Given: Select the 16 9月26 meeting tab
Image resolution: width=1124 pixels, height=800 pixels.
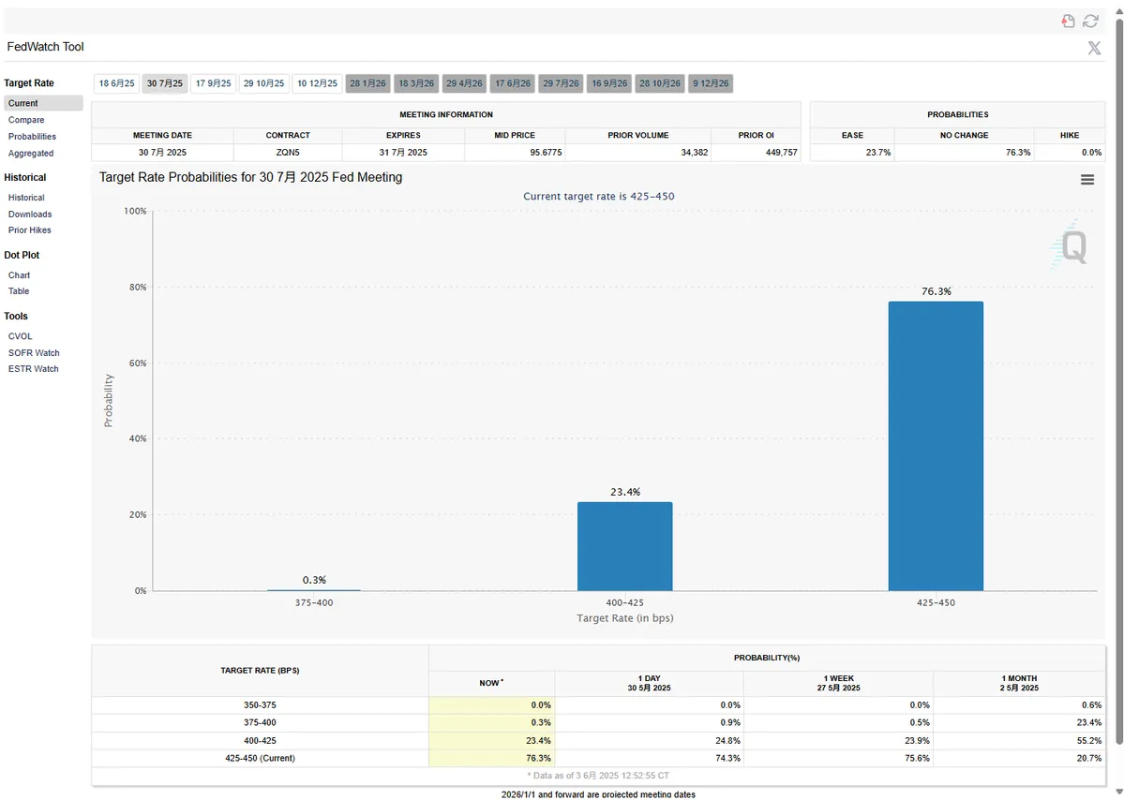Looking at the screenshot, I should click(x=609, y=83).
